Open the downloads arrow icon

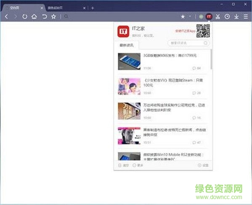(236, 16)
